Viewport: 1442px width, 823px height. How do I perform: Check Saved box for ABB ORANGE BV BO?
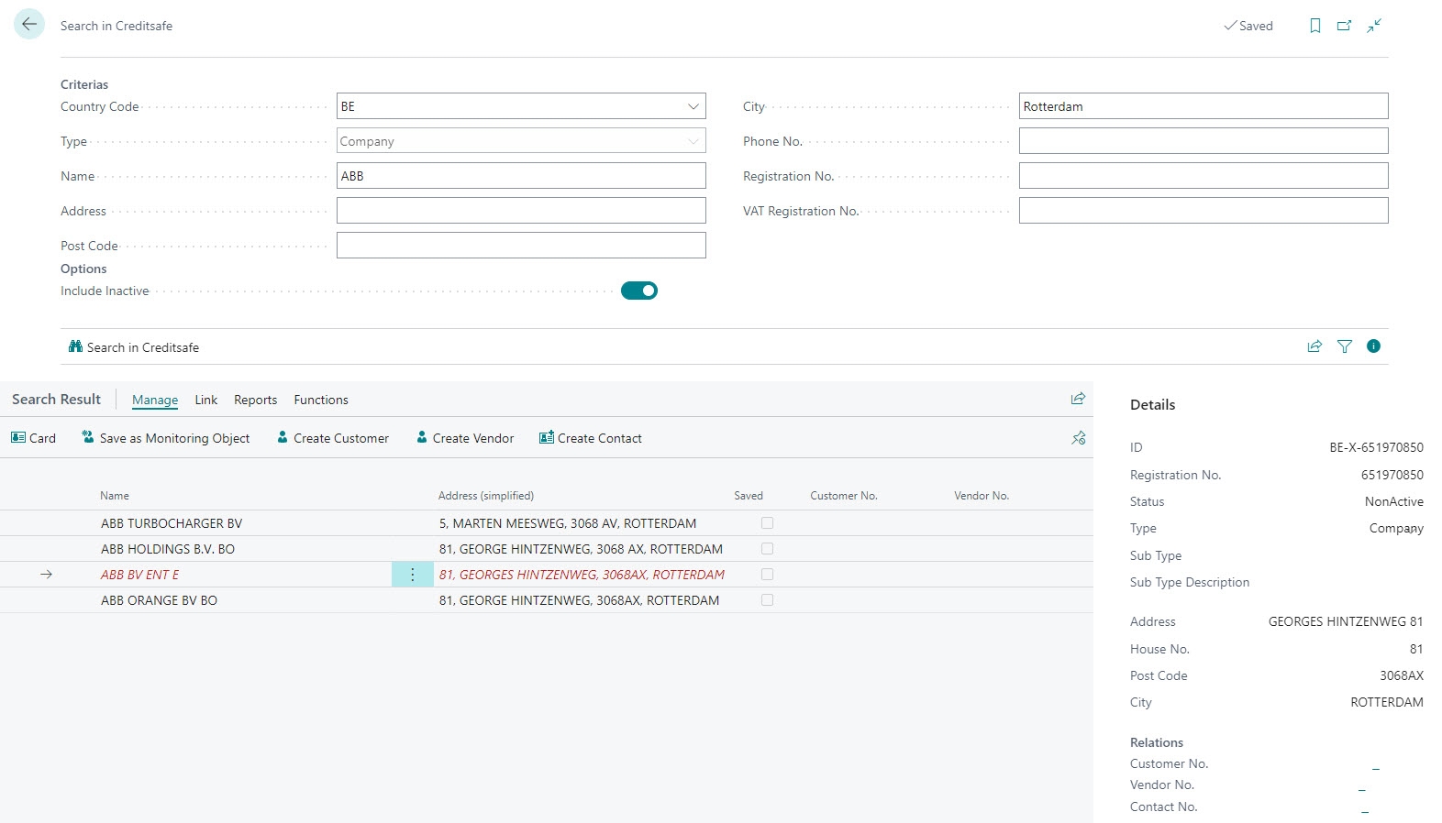click(767, 600)
